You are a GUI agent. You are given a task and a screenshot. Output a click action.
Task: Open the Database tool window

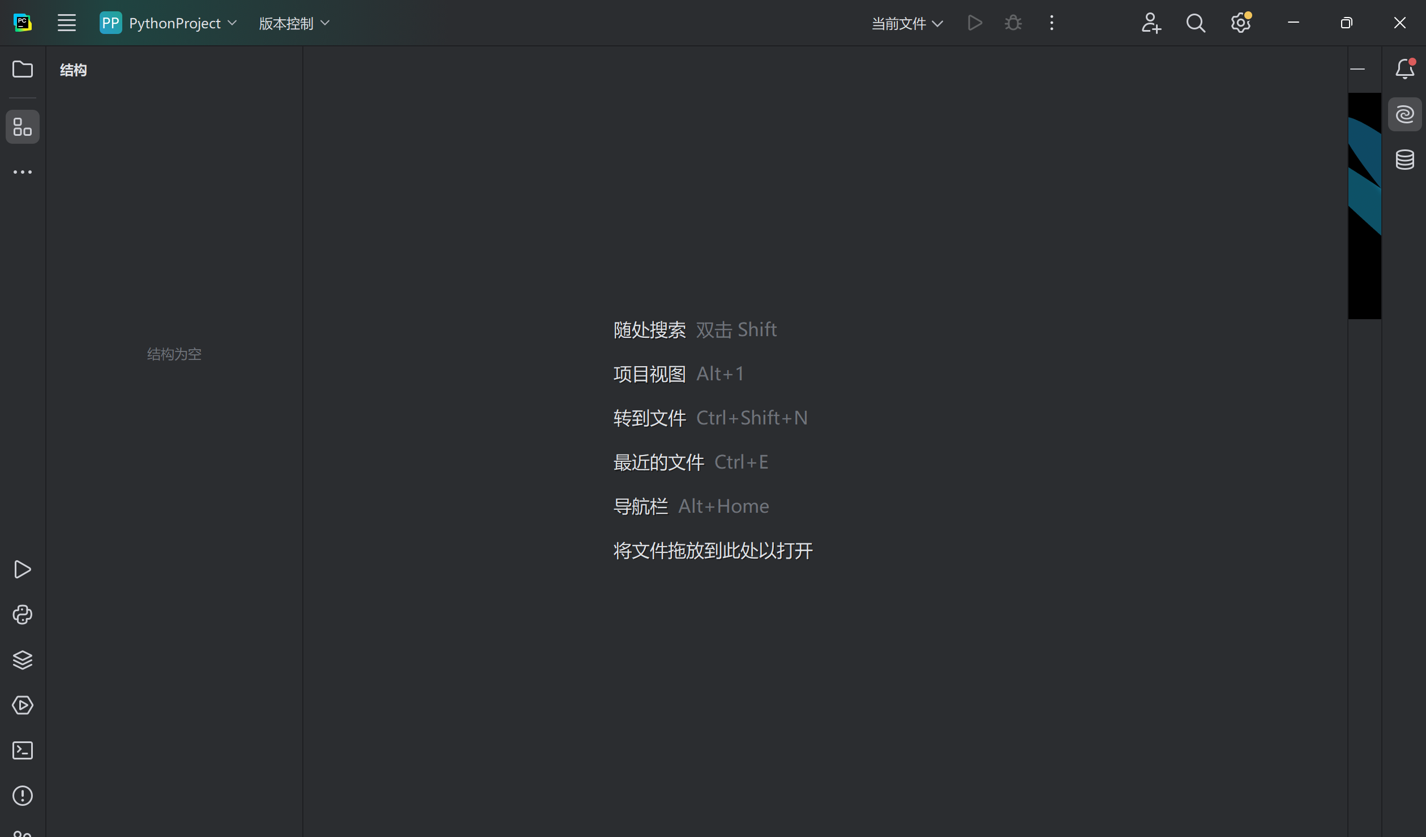pyautogui.click(x=1405, y=160)
